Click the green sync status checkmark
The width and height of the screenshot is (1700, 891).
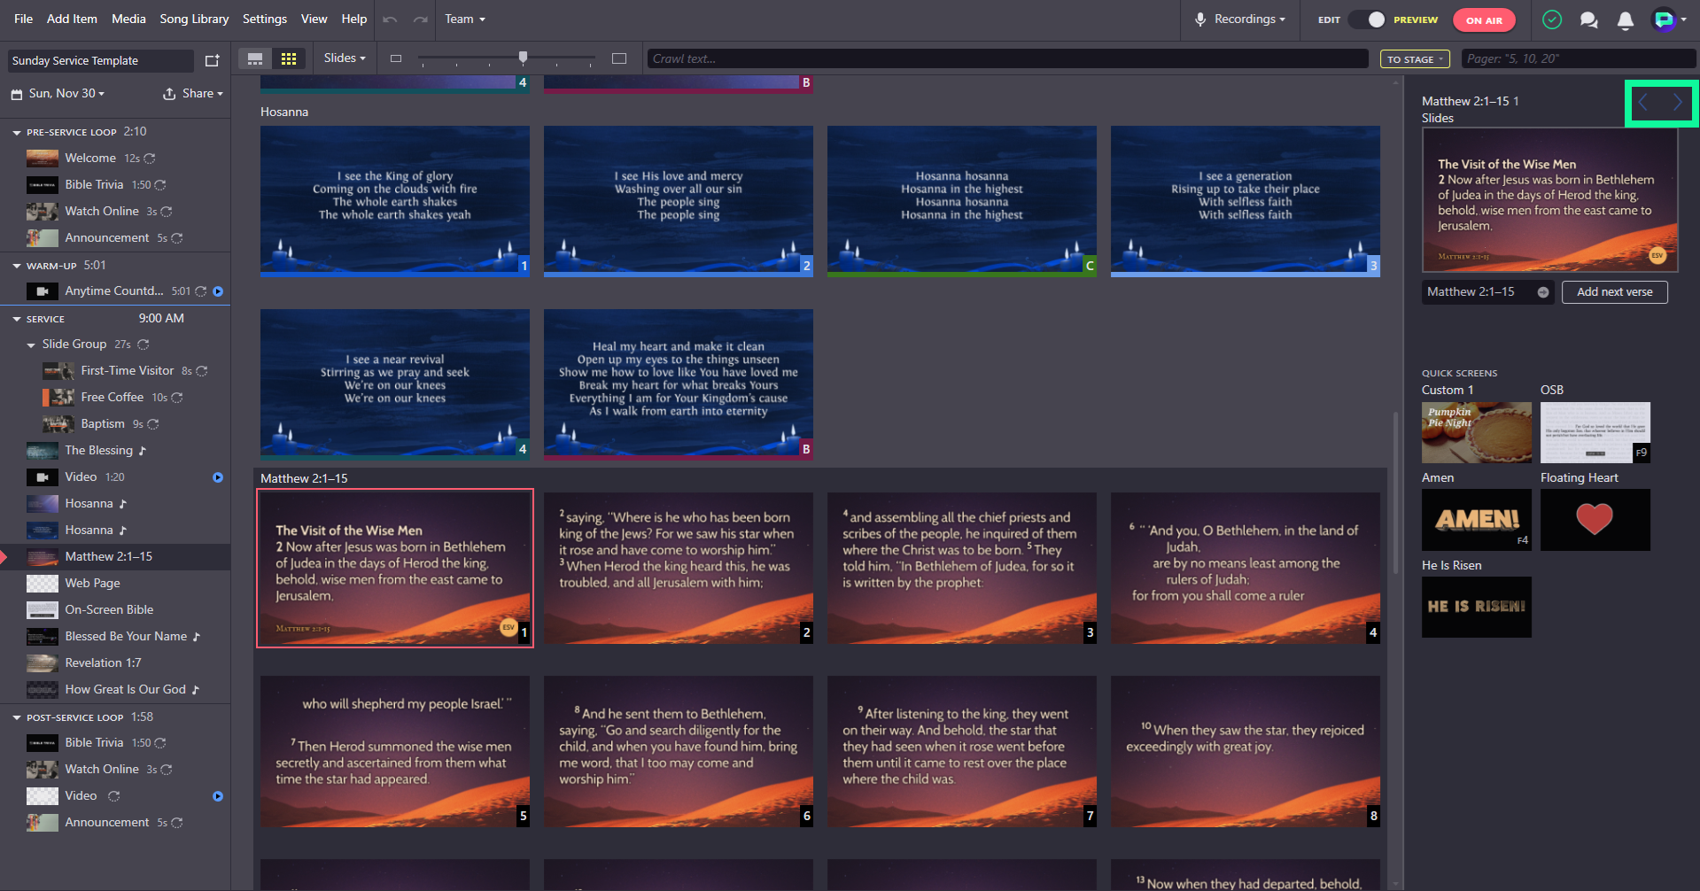(x=1551, y=19)
